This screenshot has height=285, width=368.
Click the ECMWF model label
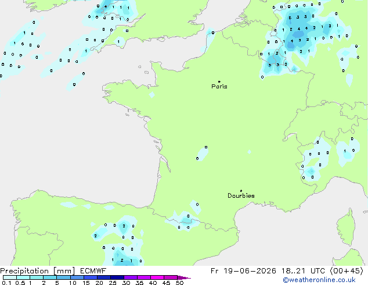click(x=93, y=271)
